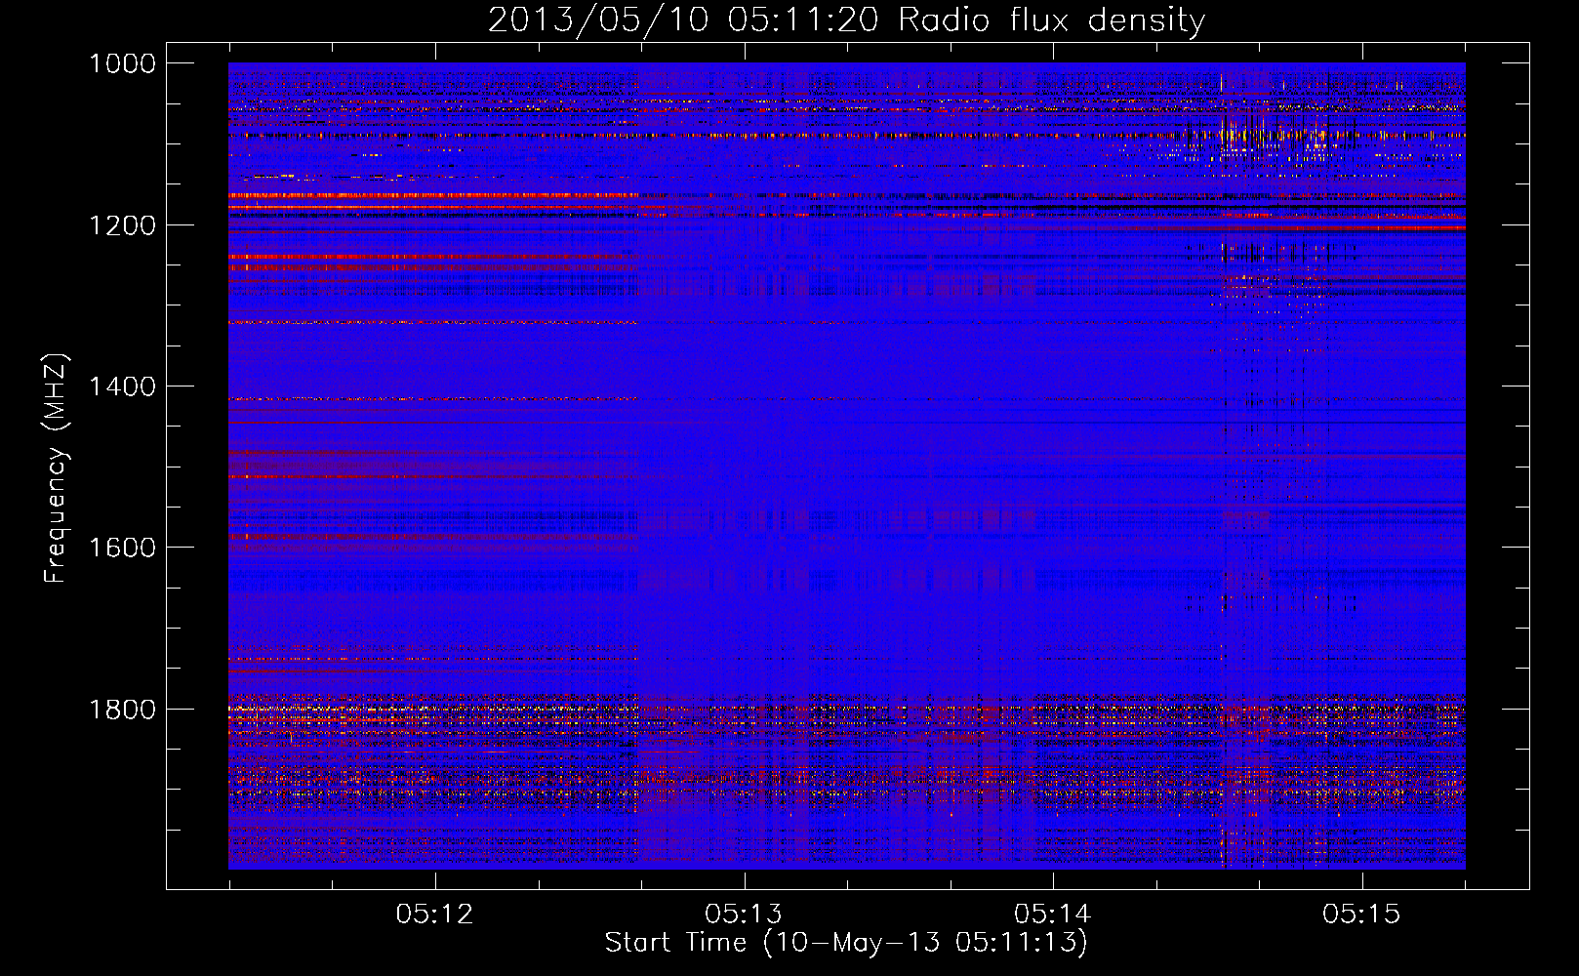1579x976 pixels.
Task: Click the "Start Time (10-May-13 05:11:13)" axis label
Action: click(x=846, y=943)
